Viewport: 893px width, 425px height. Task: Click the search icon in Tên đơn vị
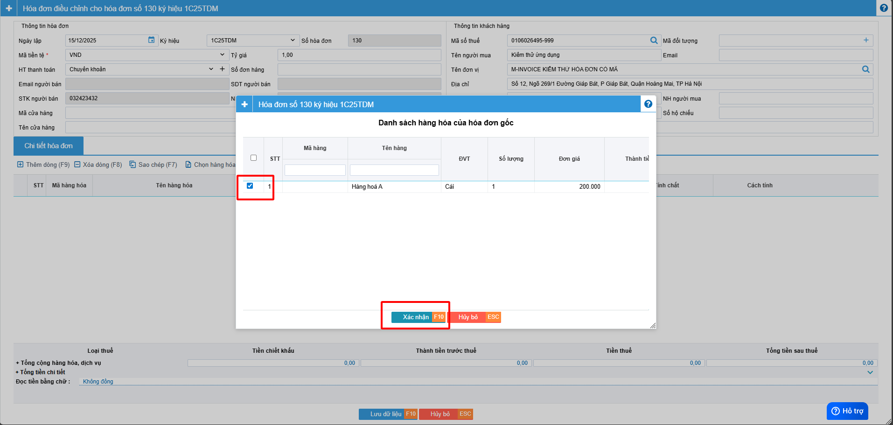(x=865, y=69)
